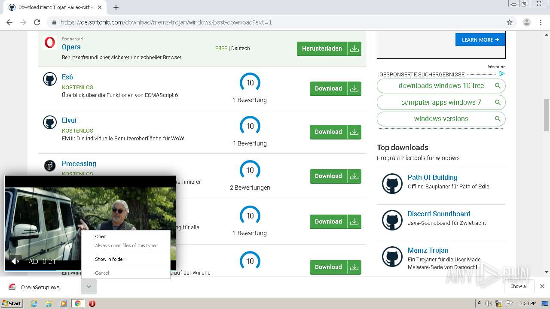Image resolution: width=550 pixels, height=309 pixels.
Task: Click the Elvui GitHub icon
Action: coord(50,122)
